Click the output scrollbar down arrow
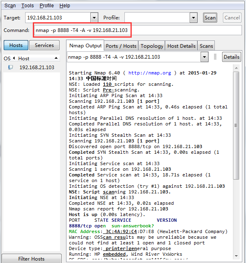246x263 pixels. pos(236,256)
